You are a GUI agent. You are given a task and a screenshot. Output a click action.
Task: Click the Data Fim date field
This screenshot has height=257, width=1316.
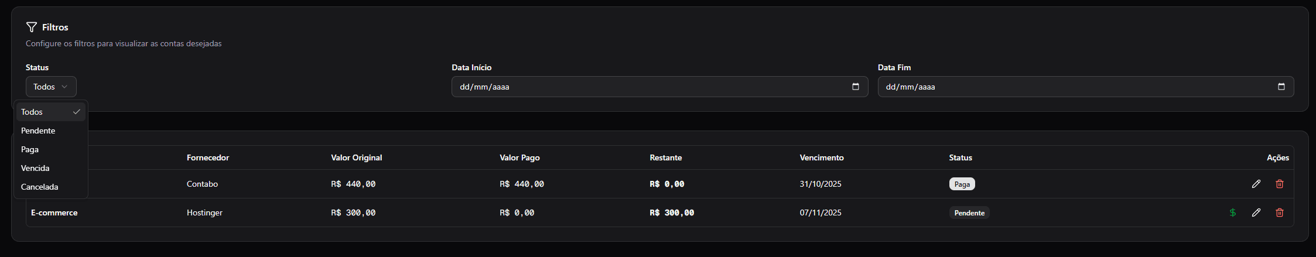(1085, 87)
